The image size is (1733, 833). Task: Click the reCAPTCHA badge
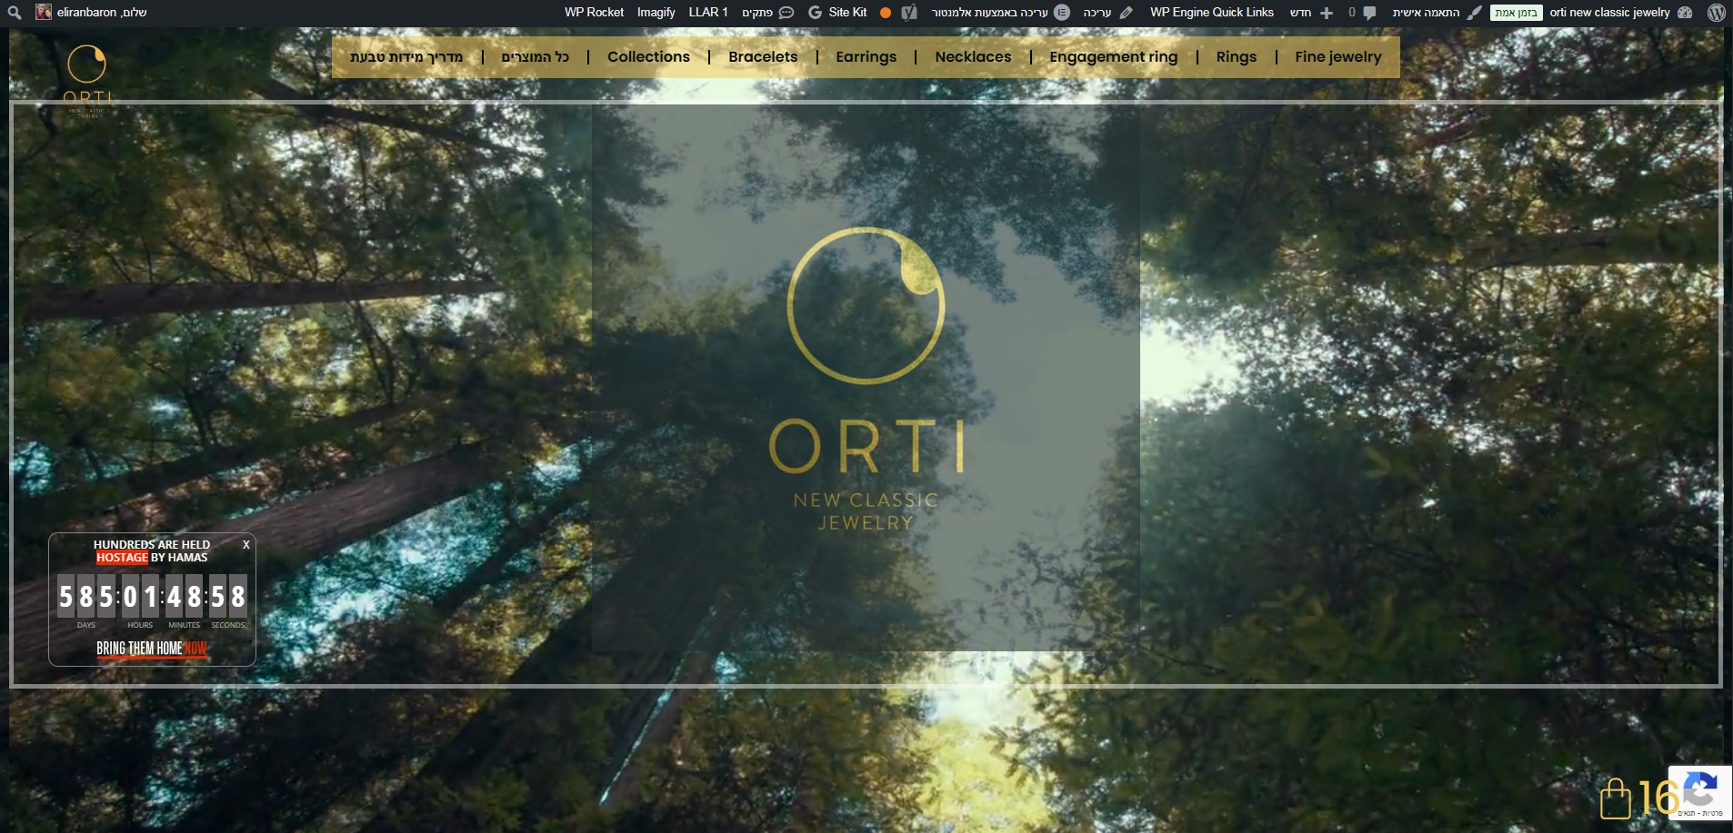(x=1700, y=793)
